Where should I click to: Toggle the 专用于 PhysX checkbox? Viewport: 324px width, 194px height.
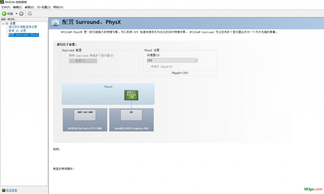pos(148,67)
